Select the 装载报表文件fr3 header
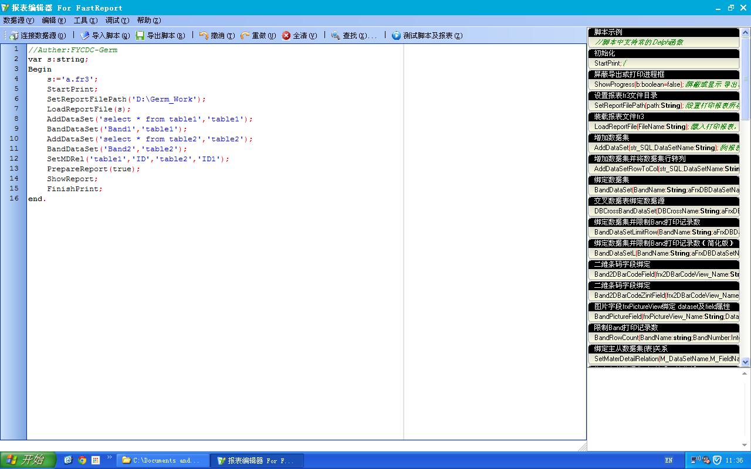This screenshot has width=751, height=469. [664, 117]
